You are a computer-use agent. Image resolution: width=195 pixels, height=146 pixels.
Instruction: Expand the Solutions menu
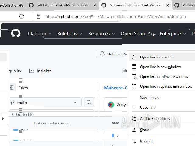point(70,34)
